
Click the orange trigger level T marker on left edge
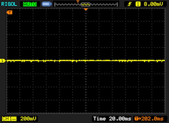[x=10, y=12]
